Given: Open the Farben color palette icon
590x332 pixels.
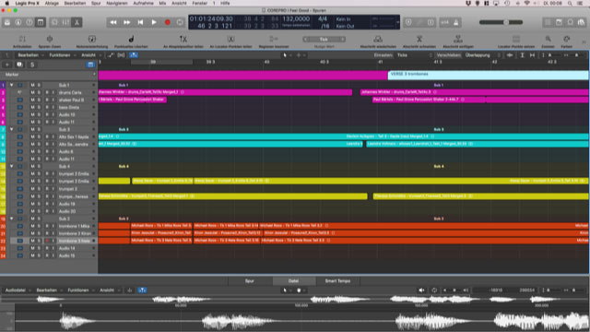Looking at the screenshot, I should click(566, 39).
